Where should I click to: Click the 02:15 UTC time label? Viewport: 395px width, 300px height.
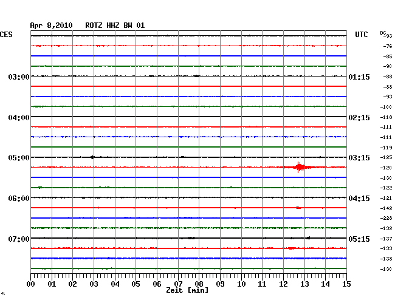click(359, 118)
